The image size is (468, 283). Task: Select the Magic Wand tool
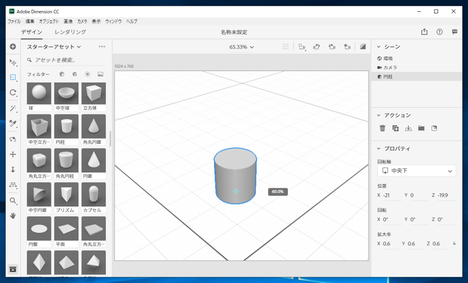click(13, 108)
